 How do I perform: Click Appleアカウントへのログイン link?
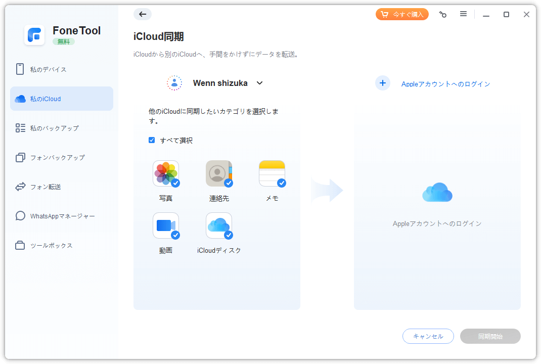[446, 84]
